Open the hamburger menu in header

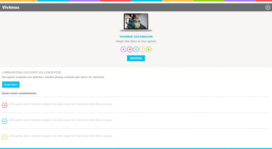point(268,7)
